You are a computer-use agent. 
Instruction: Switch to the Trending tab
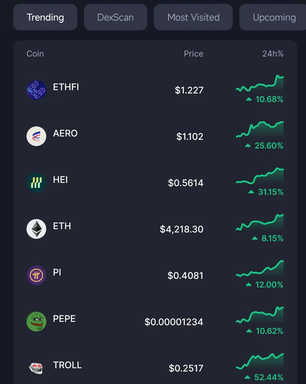point(45,17)
